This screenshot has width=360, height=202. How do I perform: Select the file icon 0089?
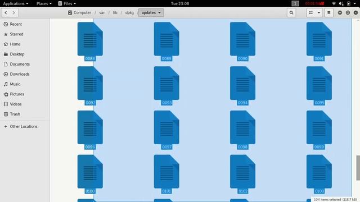[x=166, y=39]
